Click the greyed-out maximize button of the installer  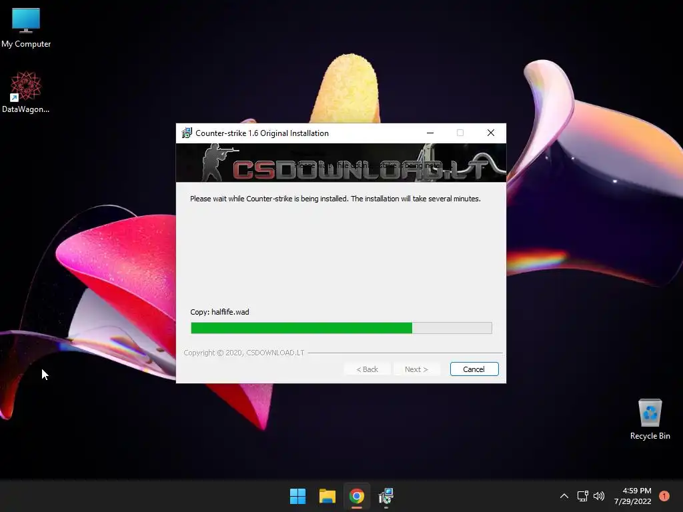460,133
